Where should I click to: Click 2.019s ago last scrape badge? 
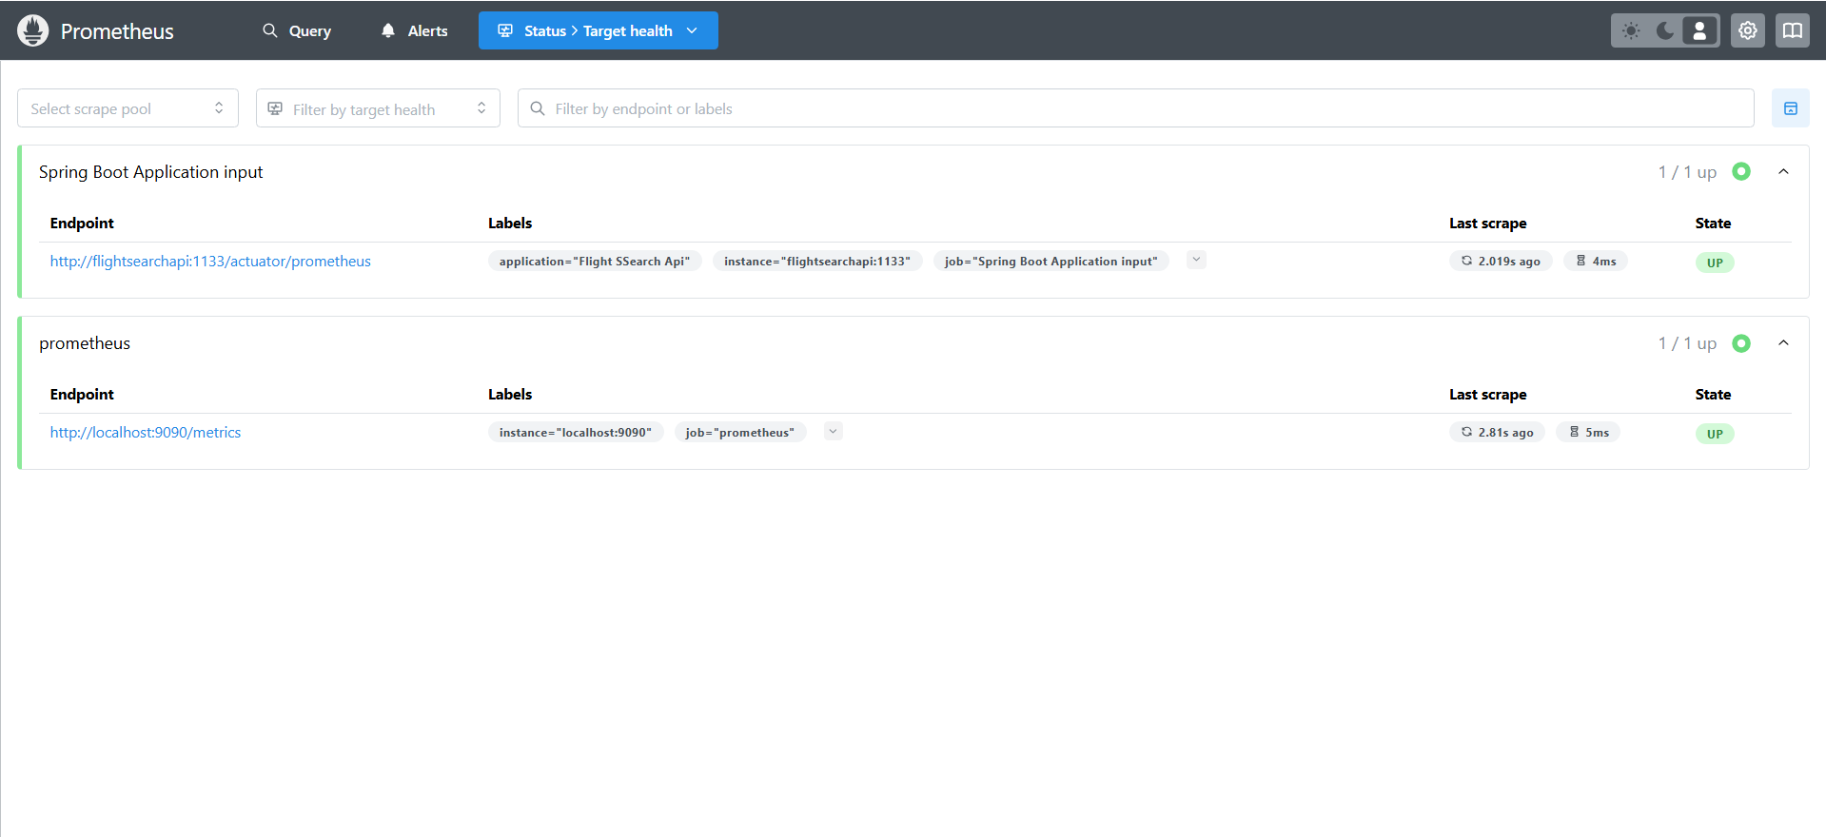[1501, 262]
